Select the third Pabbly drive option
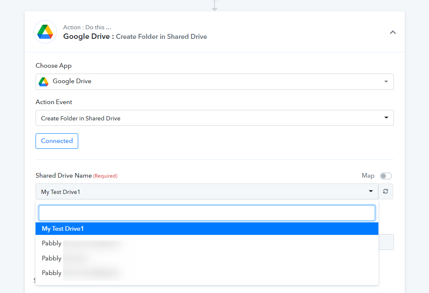The image size is (429, 293). (x=207, y=273)
